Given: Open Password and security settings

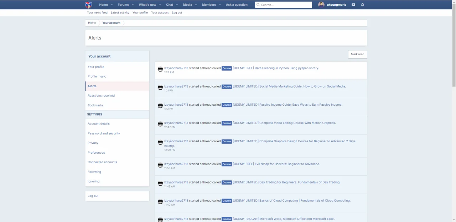Looking at the screenshot, I should coord(117,133).
